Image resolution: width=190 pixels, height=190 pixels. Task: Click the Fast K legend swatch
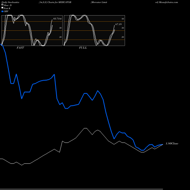2,8
